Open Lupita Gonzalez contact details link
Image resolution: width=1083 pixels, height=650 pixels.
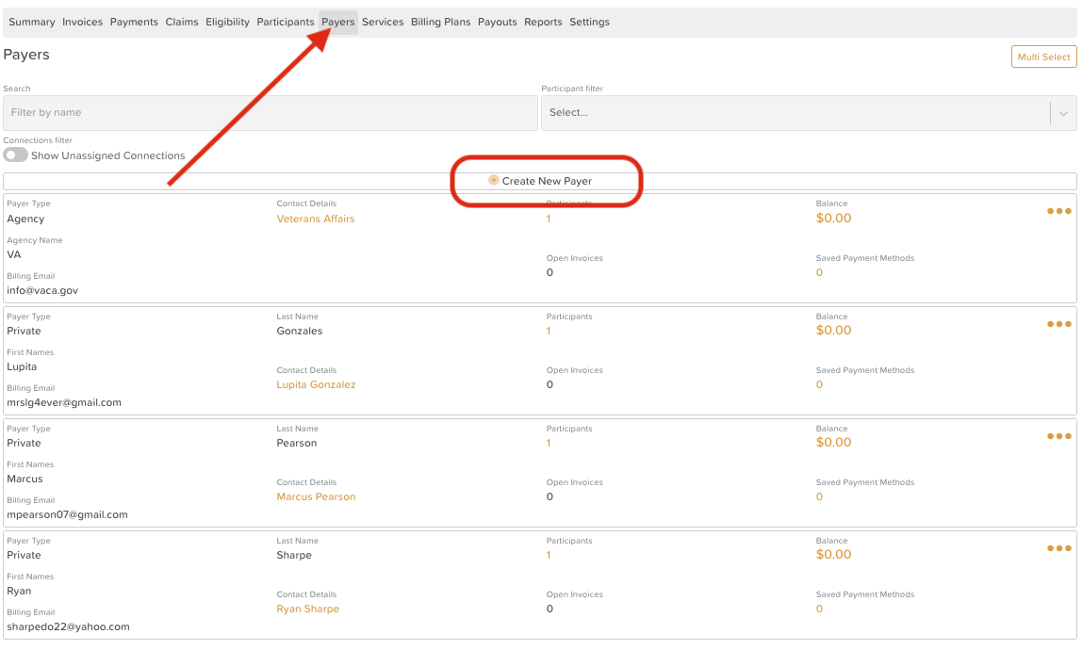point(316,384)
